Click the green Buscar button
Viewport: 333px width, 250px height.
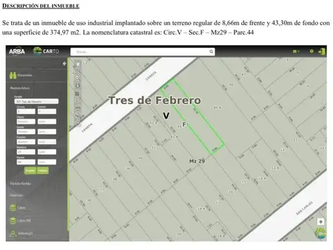click(x=30, y=171)
